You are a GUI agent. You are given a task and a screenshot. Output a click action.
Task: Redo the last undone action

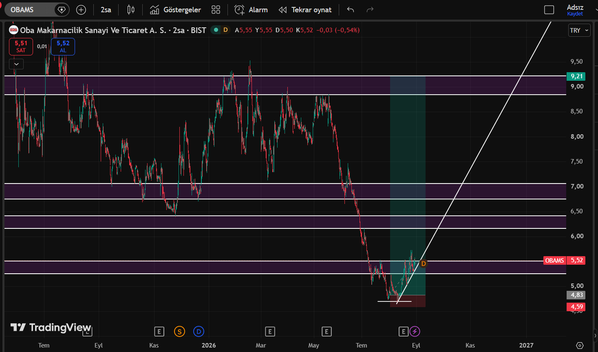[x=370, y=9]
